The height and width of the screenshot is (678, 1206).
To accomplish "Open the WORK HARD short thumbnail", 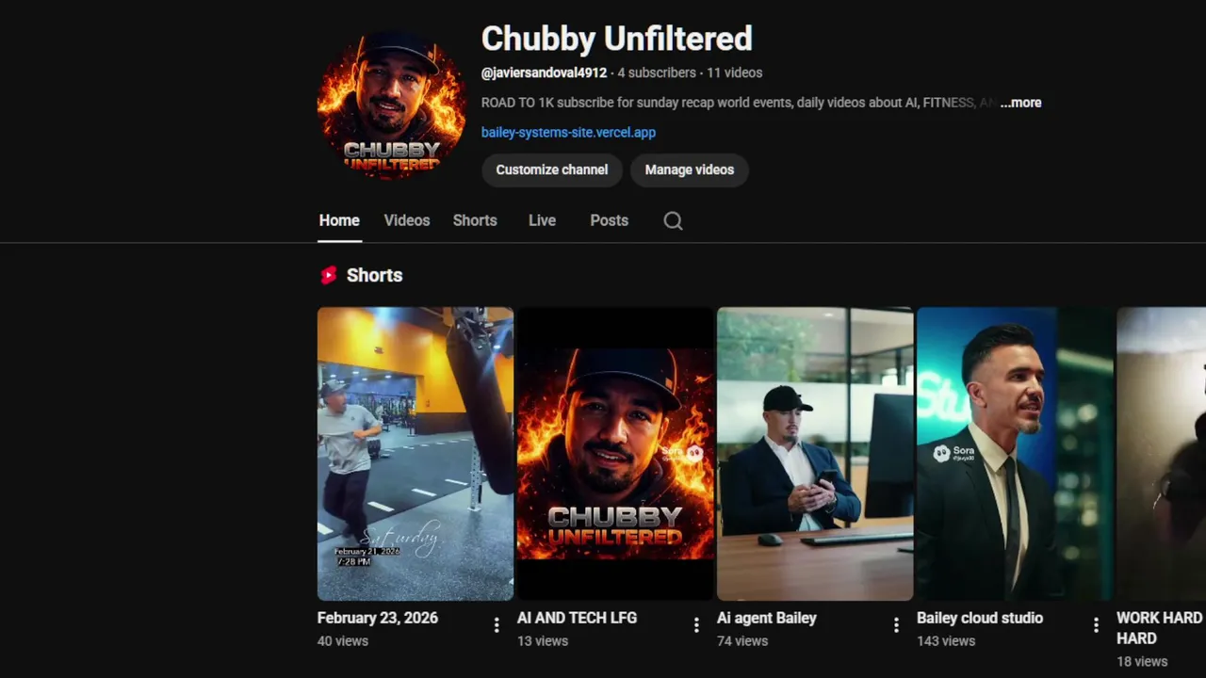I will (1161, 454).
